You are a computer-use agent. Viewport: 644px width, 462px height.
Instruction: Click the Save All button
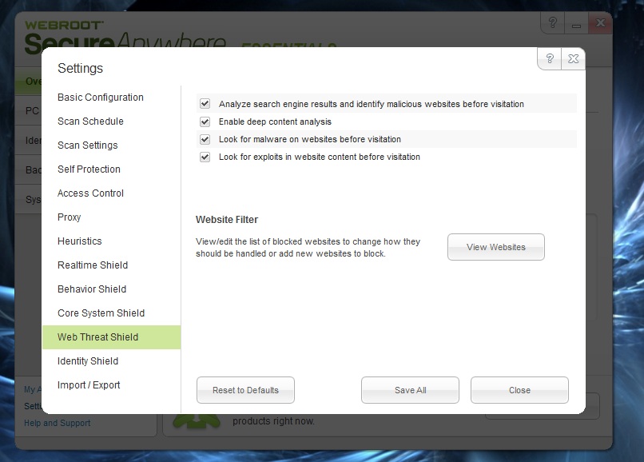(x=411, y=390)
